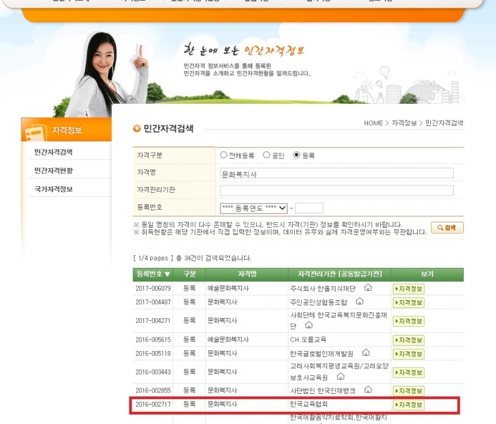Image resolution: width=496 pixels, height=424 pixels.
Task: View 자격정보 for 2017-006079 row
Action: [x=409, y=288]
